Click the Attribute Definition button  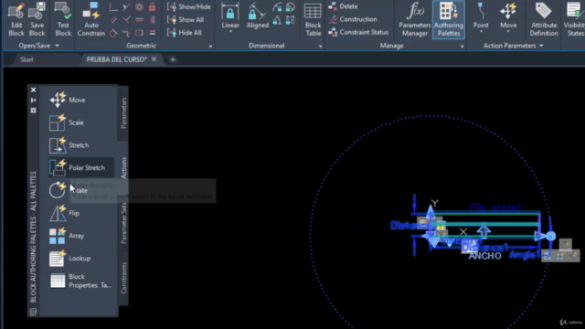544,19
